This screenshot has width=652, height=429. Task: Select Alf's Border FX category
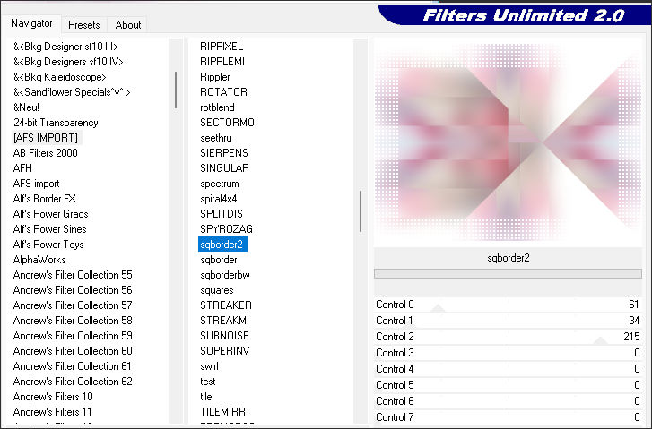click(45, 199)
